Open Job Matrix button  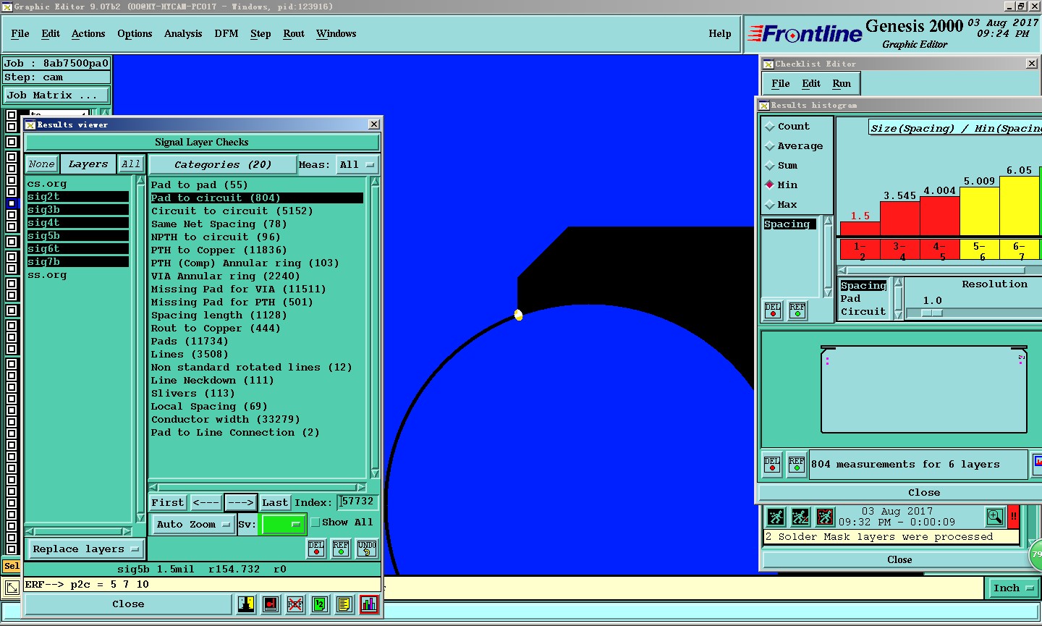[x=56, y=96]
